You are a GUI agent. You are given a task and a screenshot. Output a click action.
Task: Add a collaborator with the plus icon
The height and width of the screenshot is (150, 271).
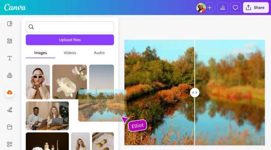coord(210,8)
